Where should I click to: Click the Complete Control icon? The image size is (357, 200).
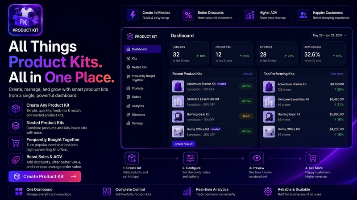pos(107,192)
